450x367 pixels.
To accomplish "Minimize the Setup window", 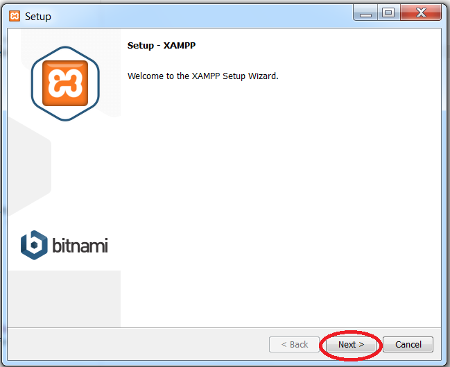I will pos(365,13).
